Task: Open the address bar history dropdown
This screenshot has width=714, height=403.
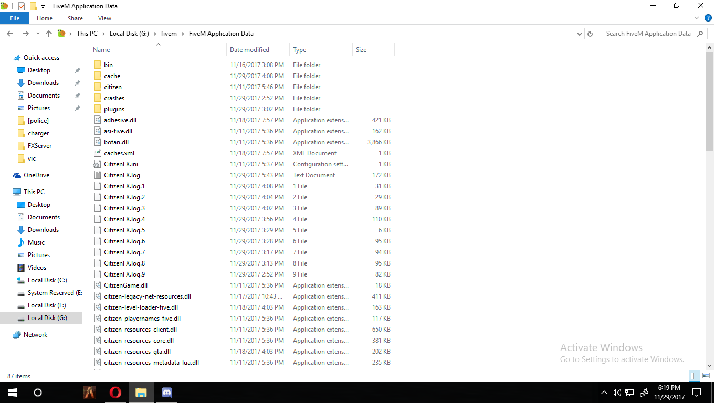Action: pos(579,34)
